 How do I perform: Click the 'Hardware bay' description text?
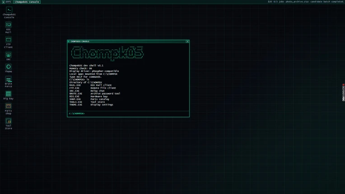tap(99, 97)
